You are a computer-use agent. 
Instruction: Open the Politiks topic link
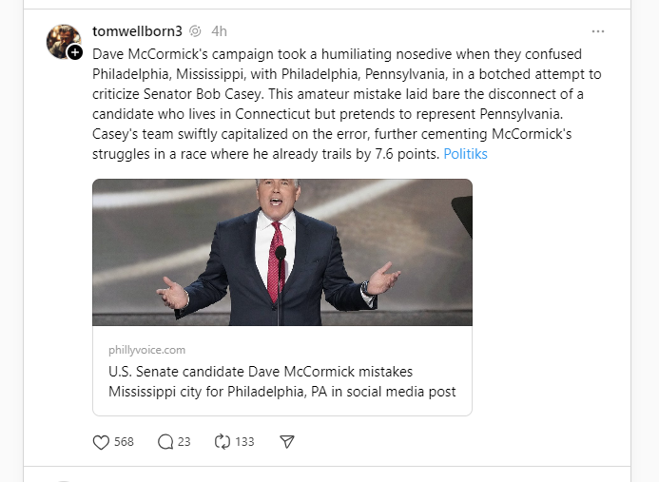point(465,154)
